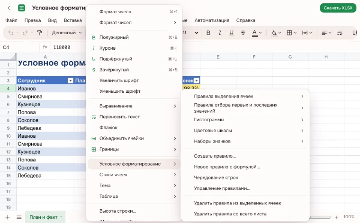Open the Денежный number format dropdown
The image size is (360, 223).
coord(67,33)
